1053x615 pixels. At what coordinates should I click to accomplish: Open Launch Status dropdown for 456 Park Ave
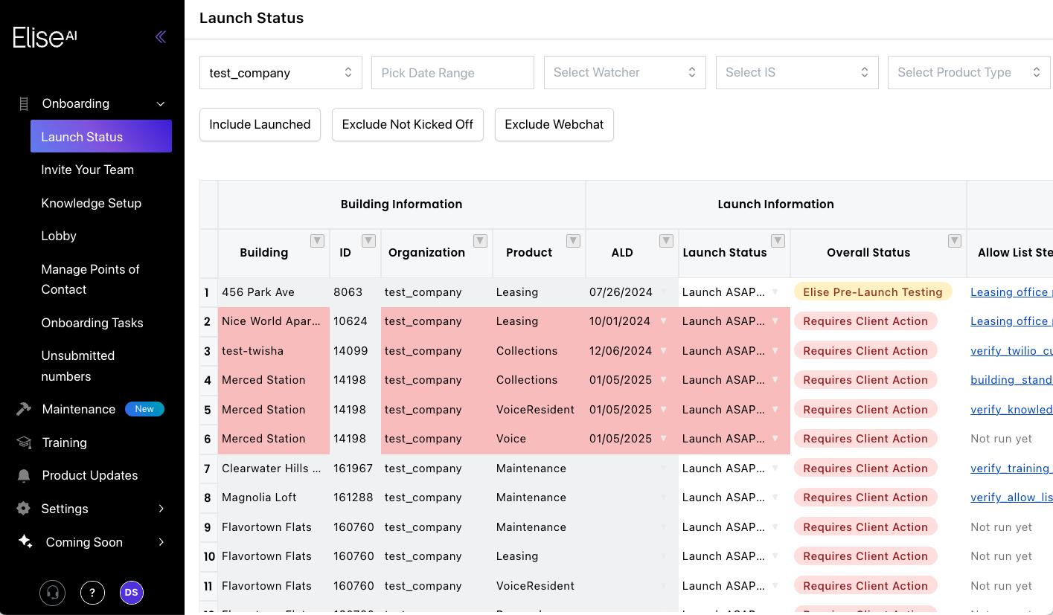tap(775, 292)
